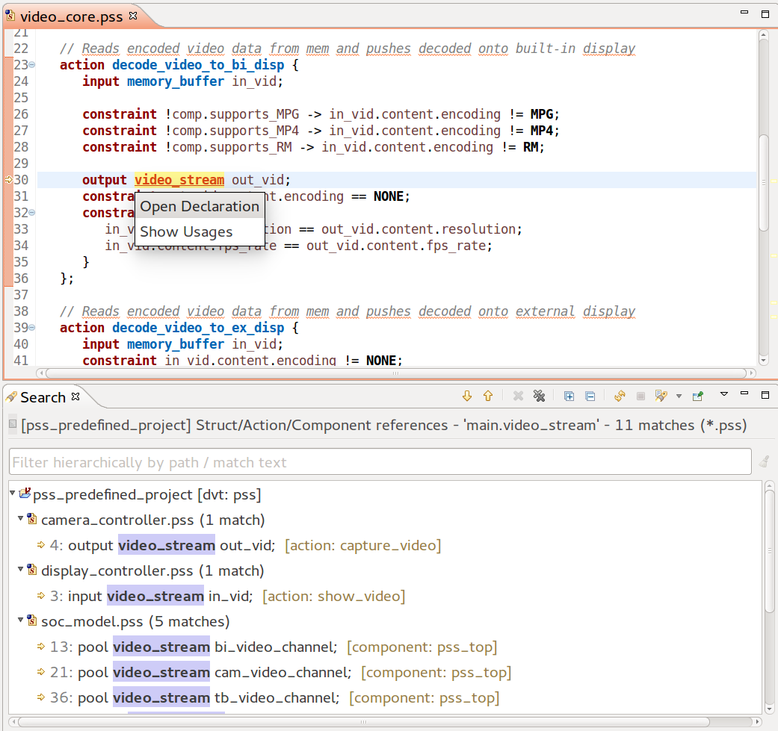Click the hierarchical filter text field
778x731 pixels.
380,462
